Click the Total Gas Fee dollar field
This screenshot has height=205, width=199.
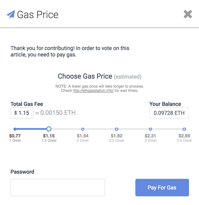pyautogui.click(x=22, y=113)
